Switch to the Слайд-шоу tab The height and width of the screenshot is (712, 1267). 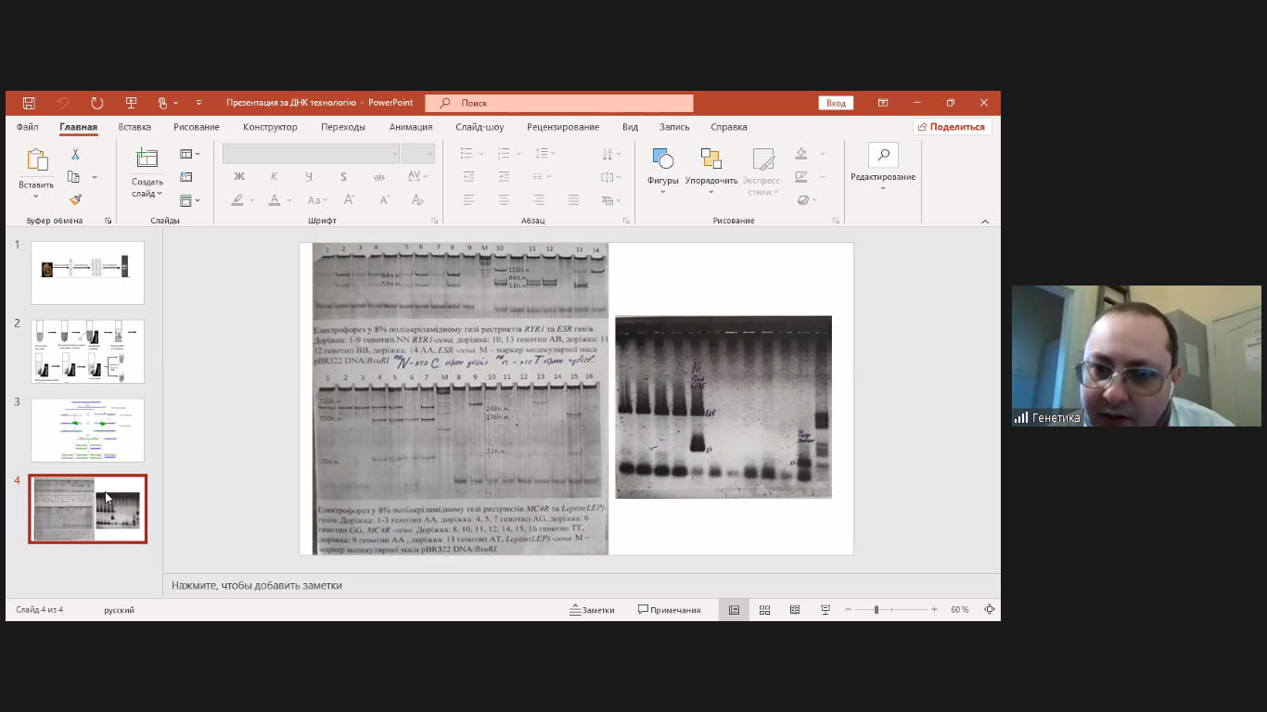(480, 127)
